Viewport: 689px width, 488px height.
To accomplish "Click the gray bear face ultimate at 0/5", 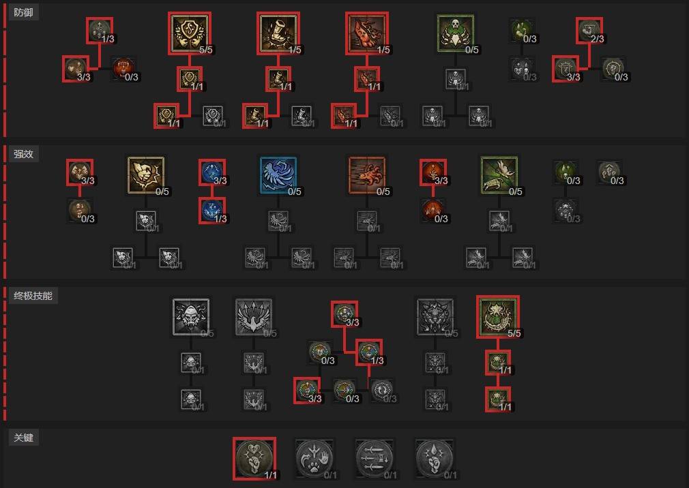I will [435, 317].
